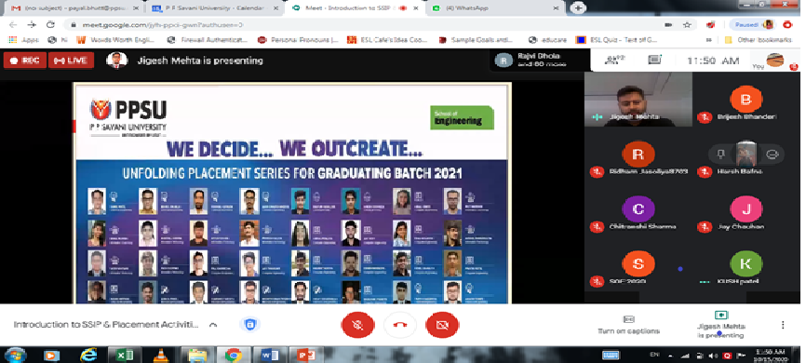Image resolution: width=806 pixels, height=363 pixels.
Task: Click the red REC recording indicator
Action: [25, 60]
